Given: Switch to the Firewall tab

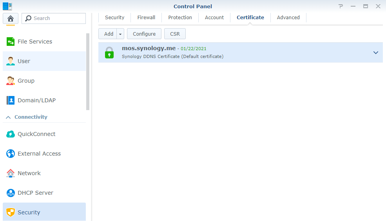Looking at the screenshot, I should [x=146, y=18].
